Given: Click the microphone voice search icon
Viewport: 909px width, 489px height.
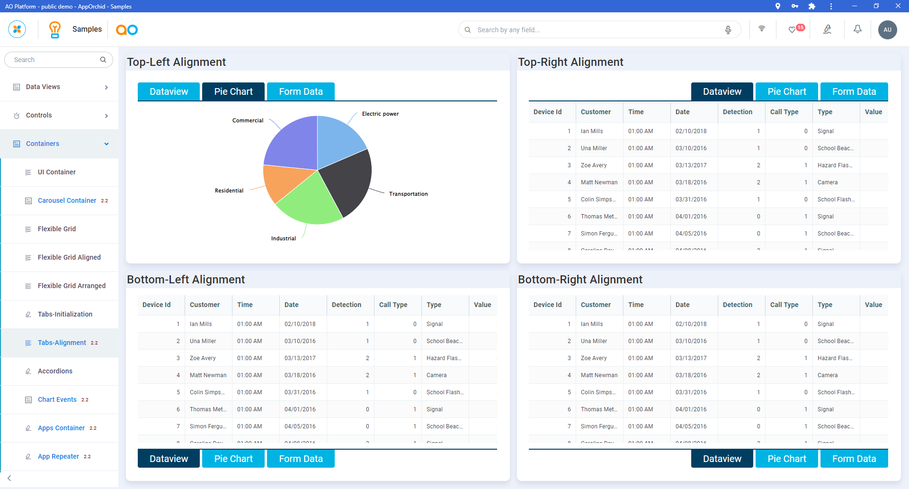Looking at the screenshot, I should 728,30.
